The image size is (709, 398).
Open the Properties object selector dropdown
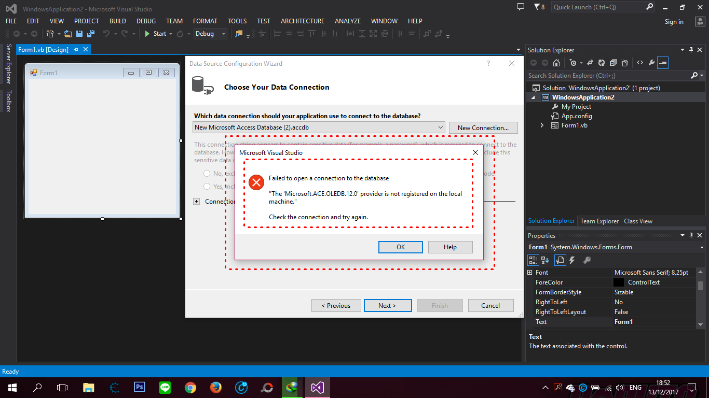click(x=701, y=247)
